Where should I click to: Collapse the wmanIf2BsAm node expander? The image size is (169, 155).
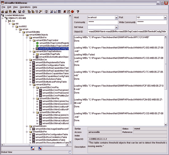tap(27, 126)
